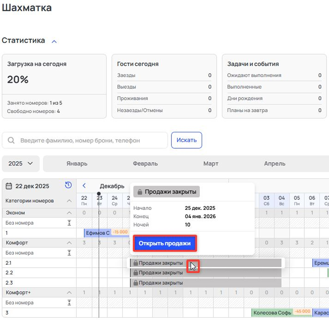329x320 pixels.
Task: Click the magnifier icon in search field
Action: pos(11,140)
